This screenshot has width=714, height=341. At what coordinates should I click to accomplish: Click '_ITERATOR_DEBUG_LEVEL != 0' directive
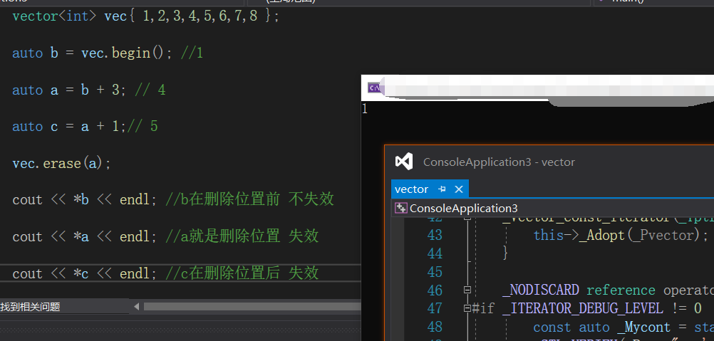click(x=601, y=309)
